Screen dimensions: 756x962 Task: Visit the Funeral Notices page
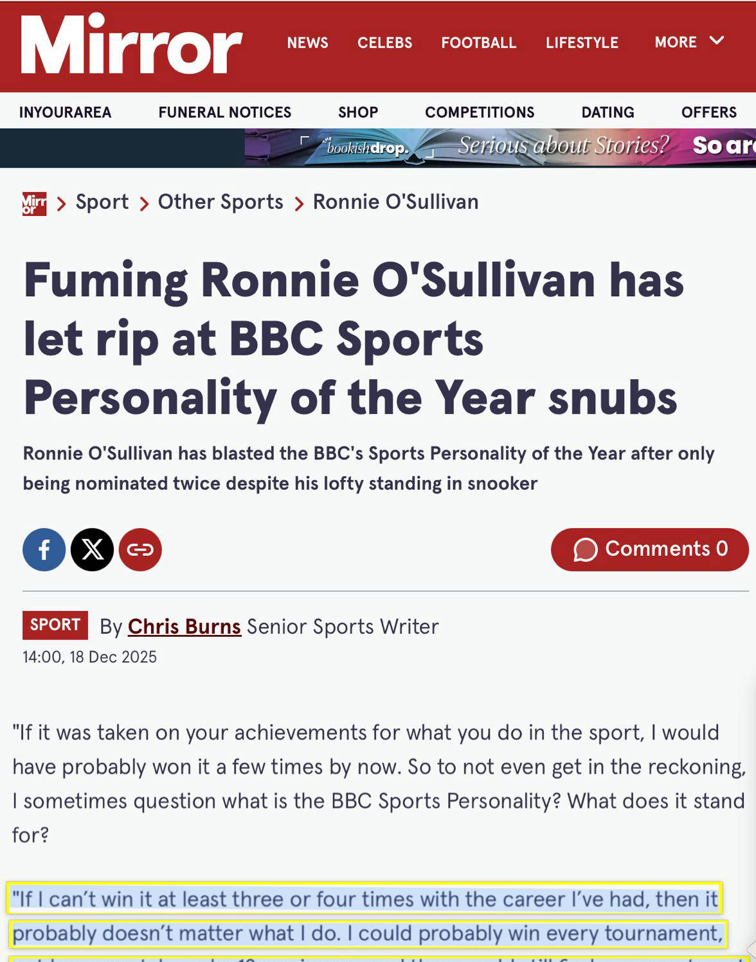click(x=224, y=112)
